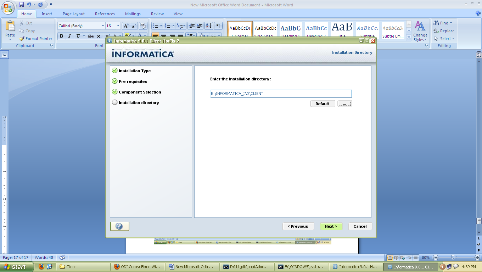Open the installer help question-mark button
The height and width of the screenshot is (272, 482).
coord(119,226)
